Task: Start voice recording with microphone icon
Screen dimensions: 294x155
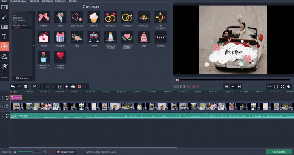Action: coord(66,87)
